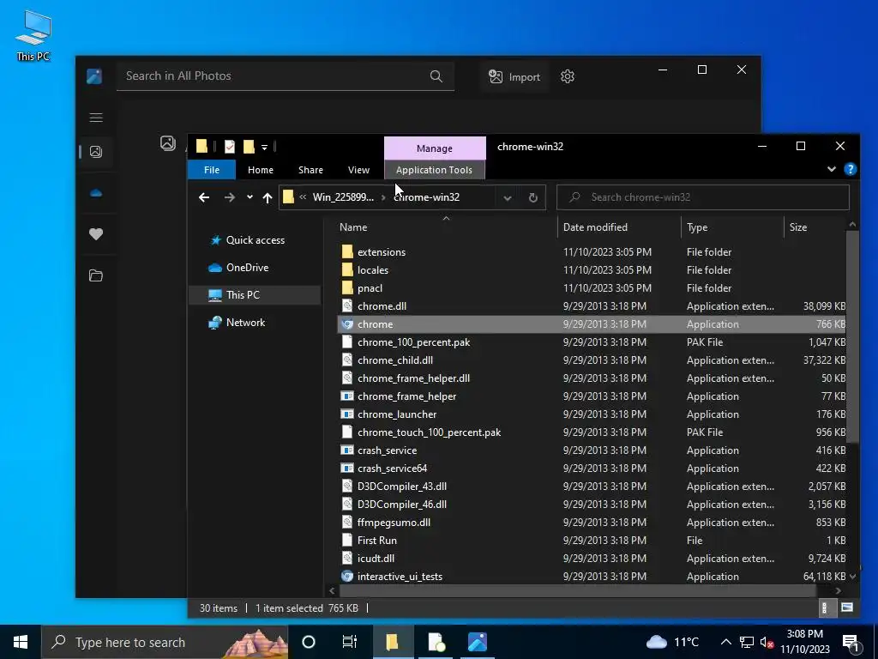Open the Recent locations dropdown
Viewport: 878px width, 659px height.
[x=250, y=197]
